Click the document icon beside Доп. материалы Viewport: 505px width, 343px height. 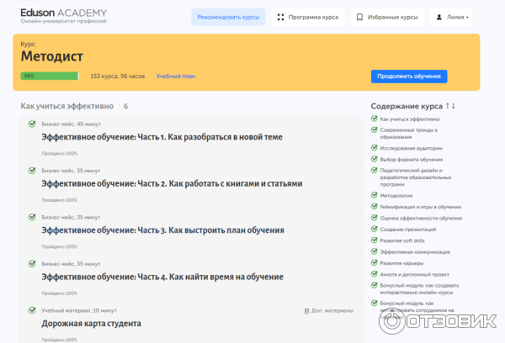pos(307,310)
